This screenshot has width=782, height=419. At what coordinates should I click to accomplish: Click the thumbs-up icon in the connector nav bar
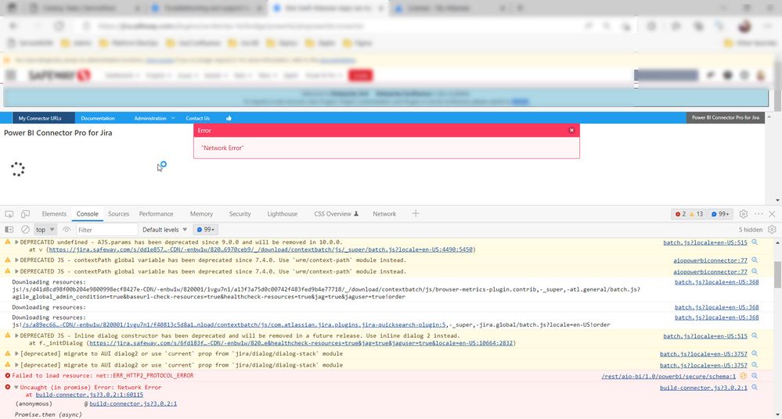[x=229, y=118]
